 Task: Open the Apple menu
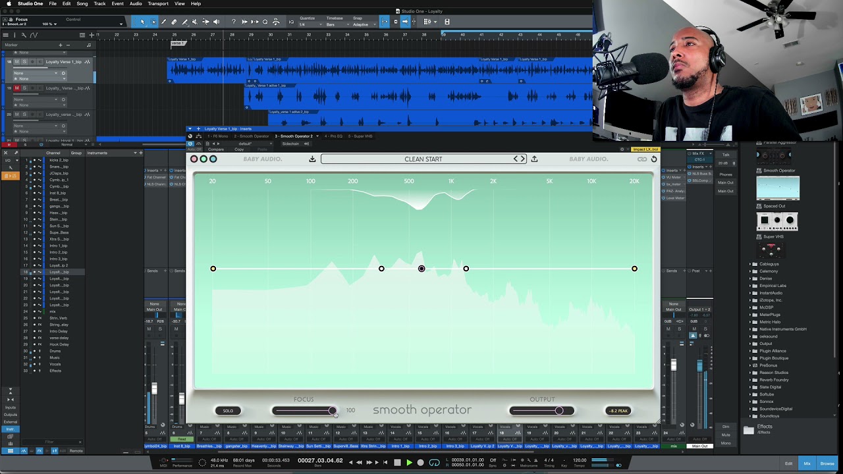coord(9,4)
